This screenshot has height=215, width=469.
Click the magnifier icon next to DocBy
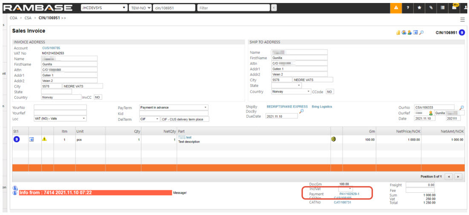click(x=301, y=111)
